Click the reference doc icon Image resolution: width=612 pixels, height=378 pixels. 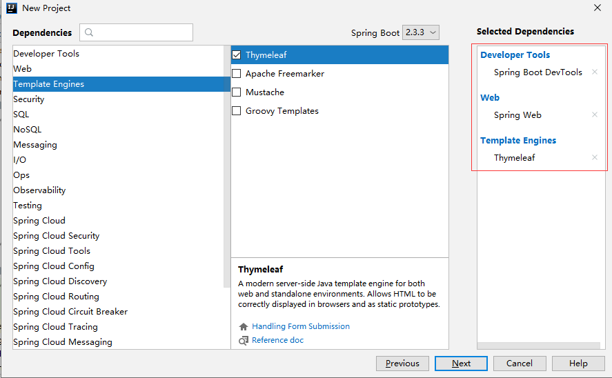point(244,341)
